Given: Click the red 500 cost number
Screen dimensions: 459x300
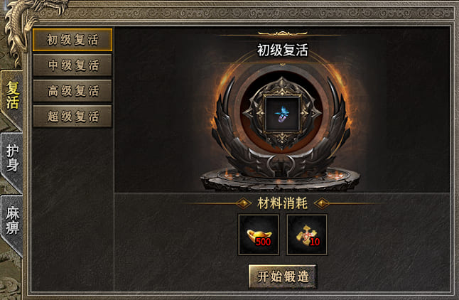Looking at the screenshot, I should (263, 242).
